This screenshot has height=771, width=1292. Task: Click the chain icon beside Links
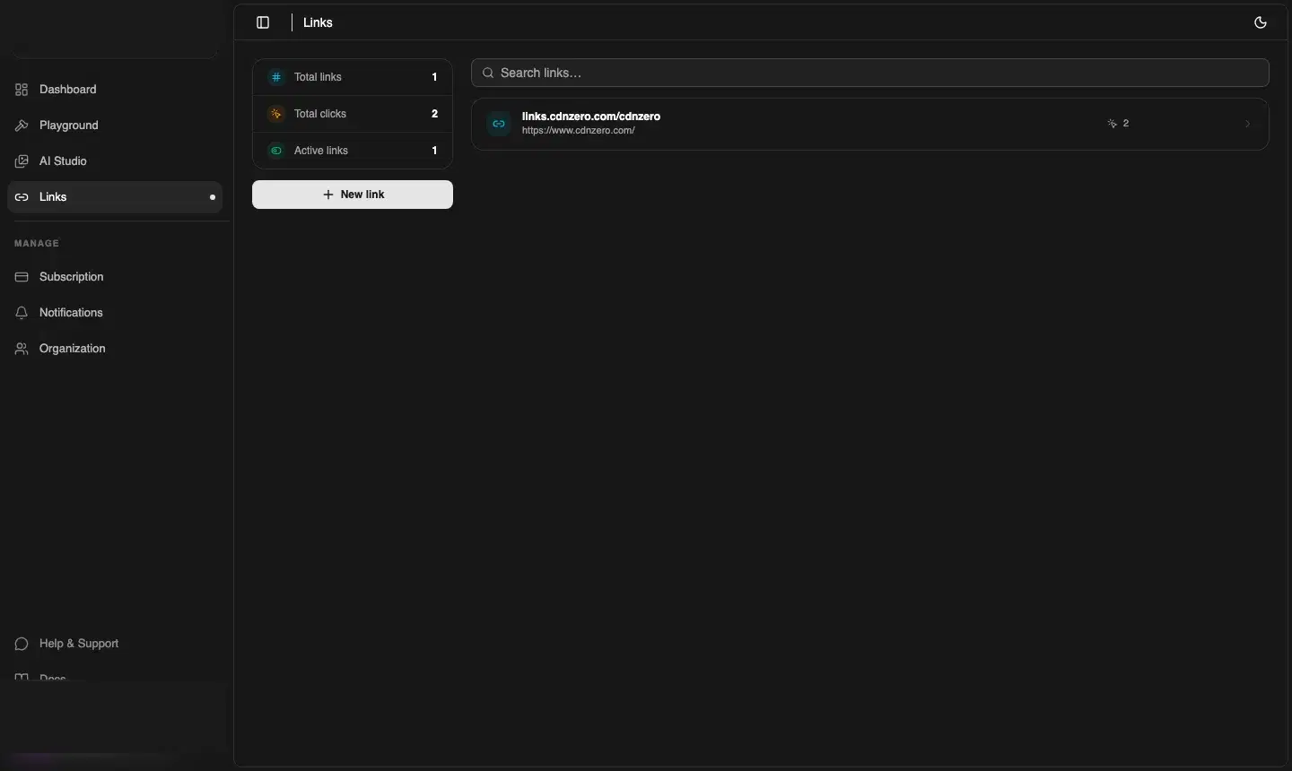[x=22, y=197]
